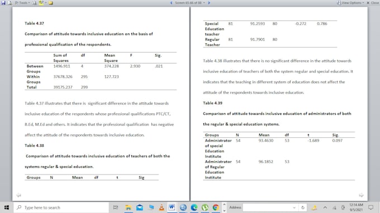Click the Mean Square value 374.228
Image resolution: width=380 pixels, height=213 pixels.
coord(111,66)
